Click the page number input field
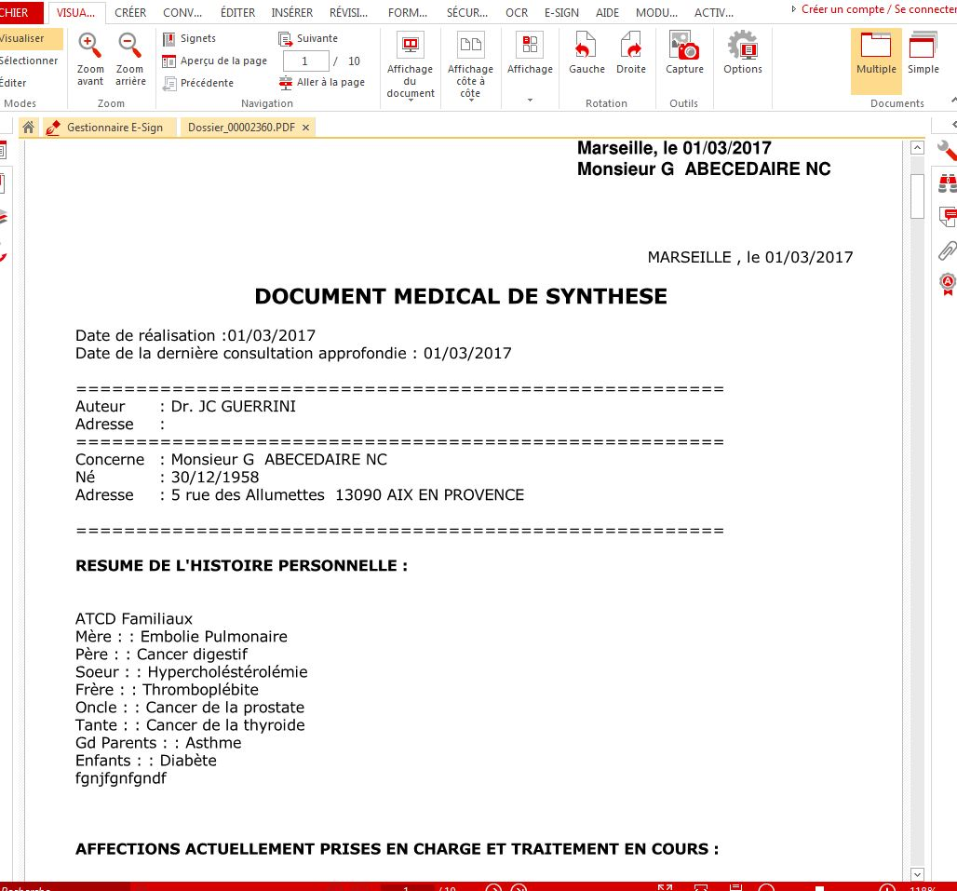 tap(305, 61)
